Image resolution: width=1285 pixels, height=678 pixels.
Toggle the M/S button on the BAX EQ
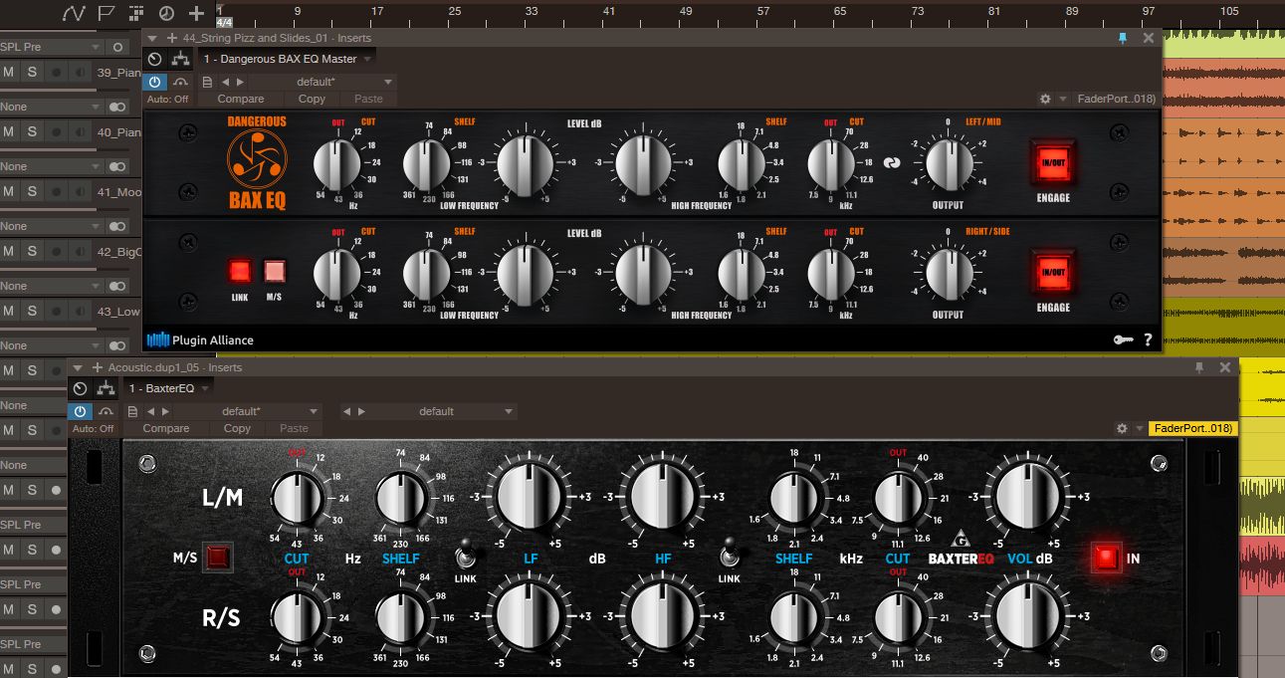pyautogui.click(x=274, y=271)
